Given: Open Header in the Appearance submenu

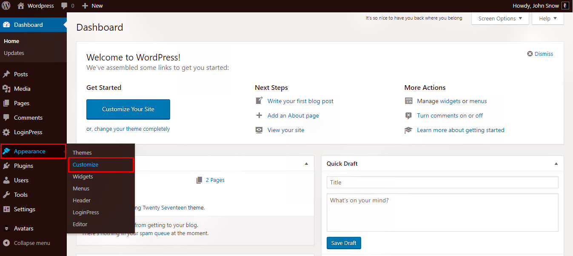Looking at the screenshot, I should (82, 200).
